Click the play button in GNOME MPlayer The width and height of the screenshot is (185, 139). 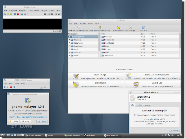click(x=8, y=87)
